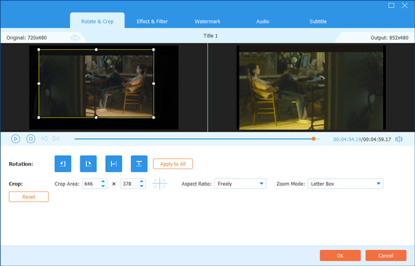
Task: Open the Watermark tab
Action: click(207, 21)
